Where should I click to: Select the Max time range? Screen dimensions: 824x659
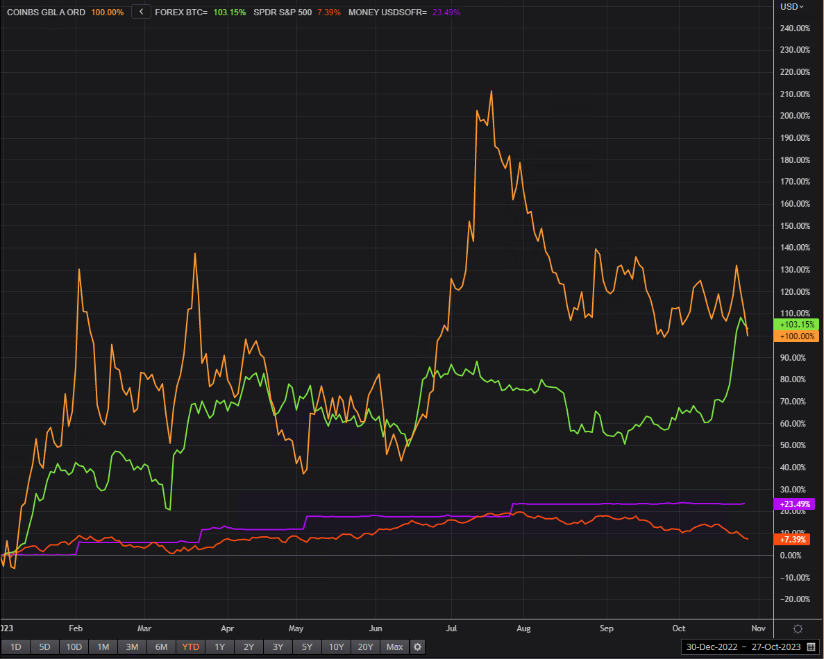(394, 647)
